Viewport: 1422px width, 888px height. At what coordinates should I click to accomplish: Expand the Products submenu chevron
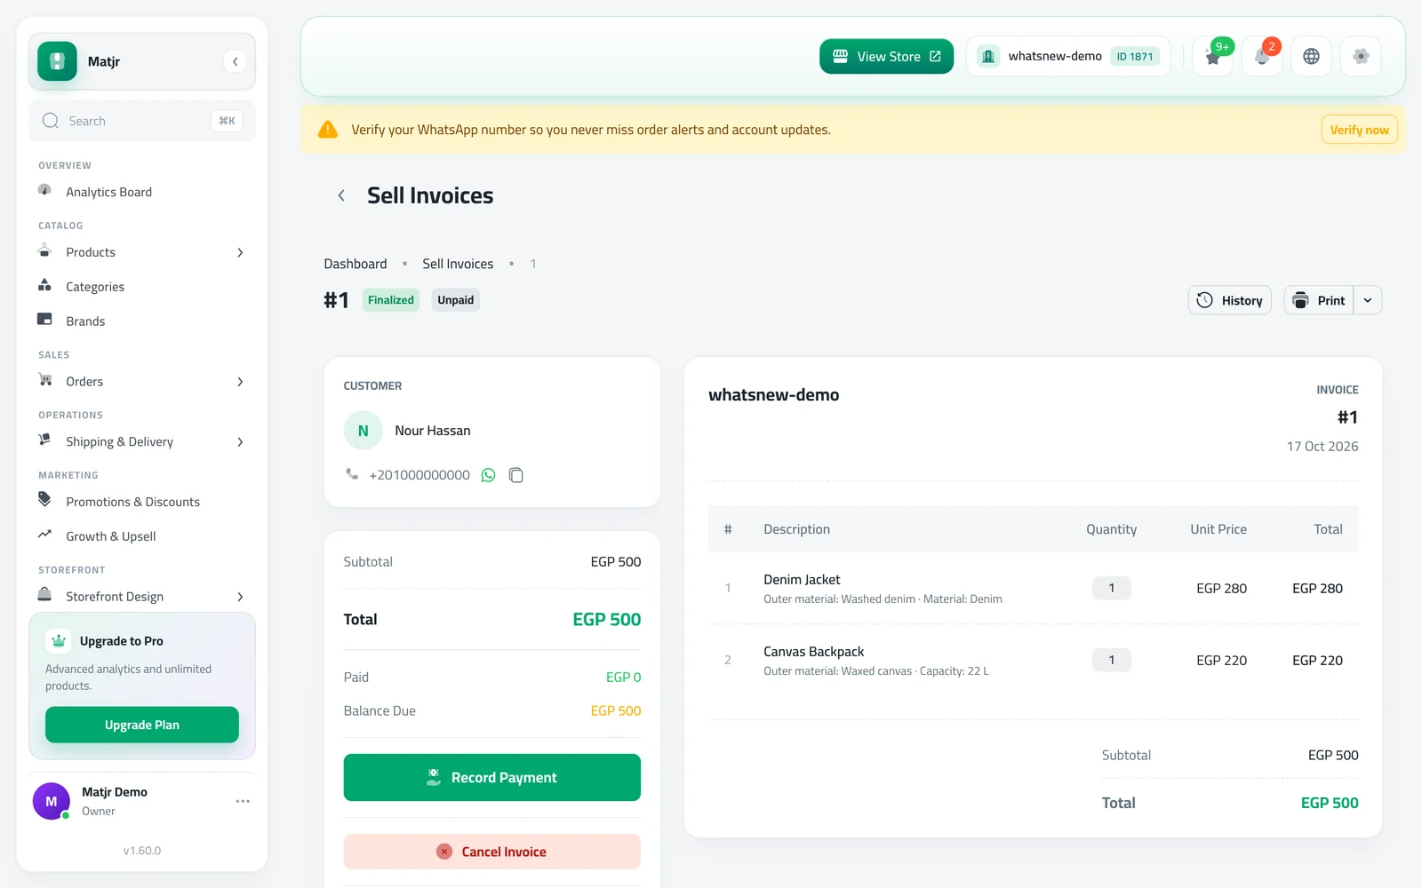pyautogui.click(x=240, y=252)
